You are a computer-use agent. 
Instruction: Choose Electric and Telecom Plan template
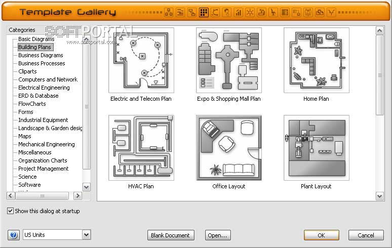[x=141, y=60]
